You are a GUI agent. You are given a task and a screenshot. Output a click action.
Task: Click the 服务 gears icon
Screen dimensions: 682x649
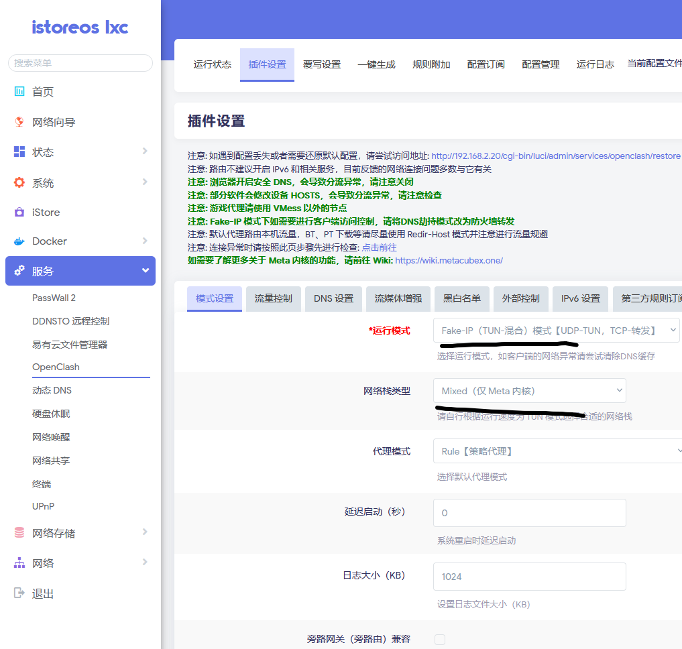tap(19, 271)
